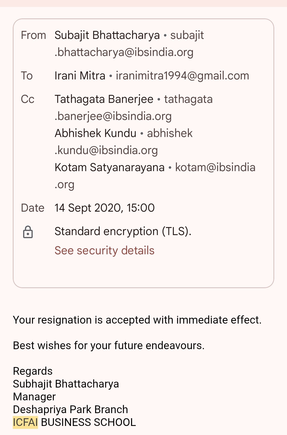Tap Cc contact Tathagata Banerjee
Viewport: 287px width, 435px height.
[104, 99]
